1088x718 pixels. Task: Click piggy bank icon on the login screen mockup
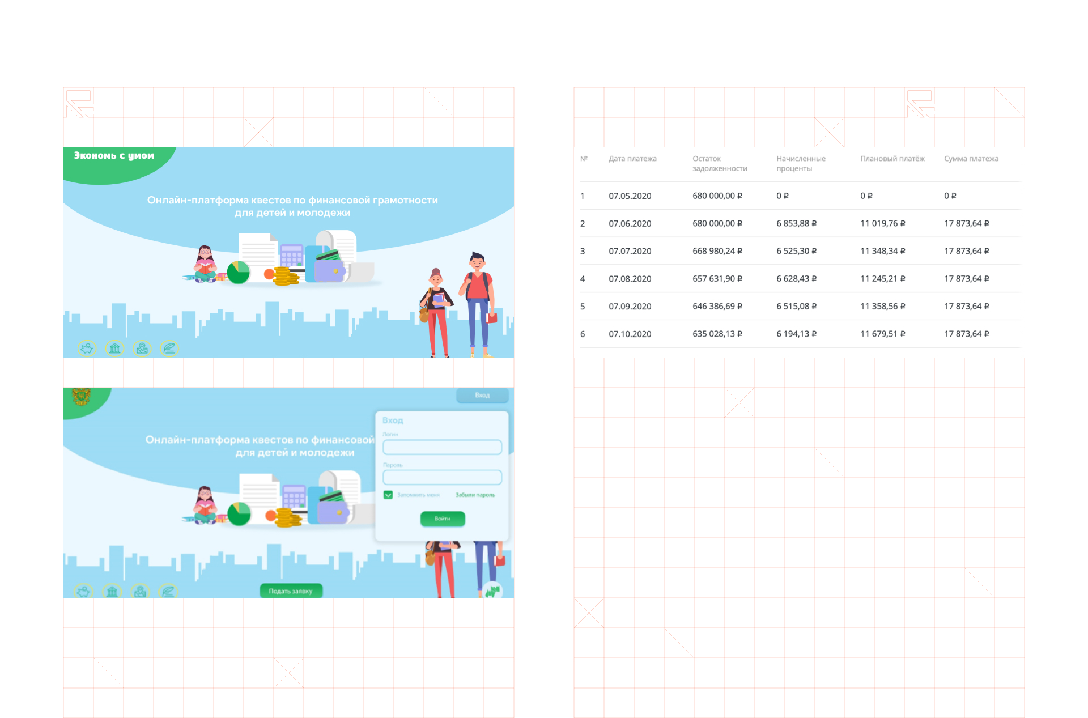click(x=84, y=592)
